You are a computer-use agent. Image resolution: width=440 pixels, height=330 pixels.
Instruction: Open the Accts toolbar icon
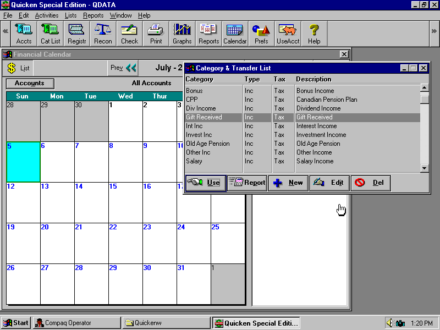coord(24,34)
